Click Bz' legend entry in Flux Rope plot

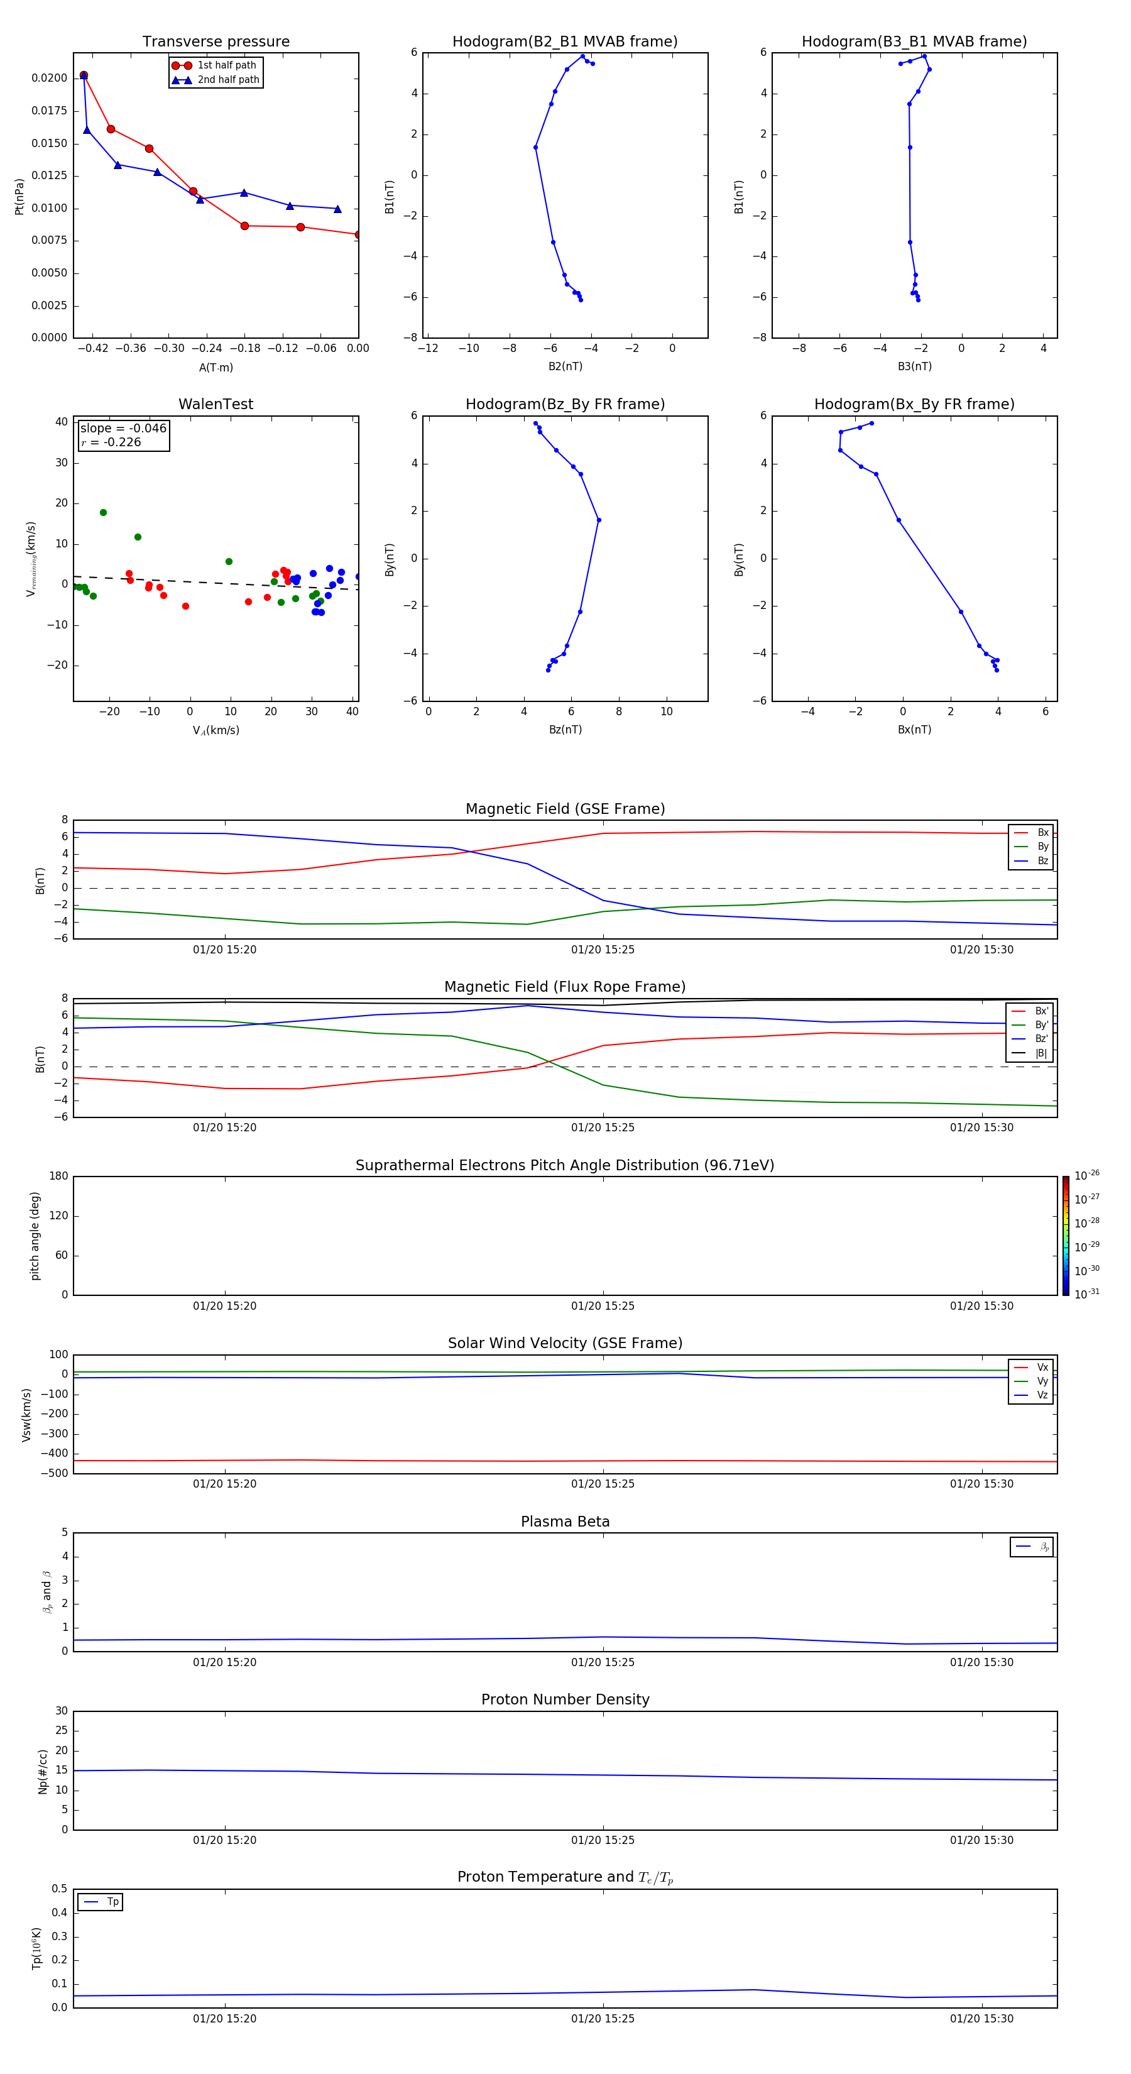(x=1030, y=1039)
